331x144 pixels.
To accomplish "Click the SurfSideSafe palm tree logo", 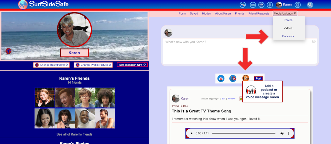I will 23,5.
